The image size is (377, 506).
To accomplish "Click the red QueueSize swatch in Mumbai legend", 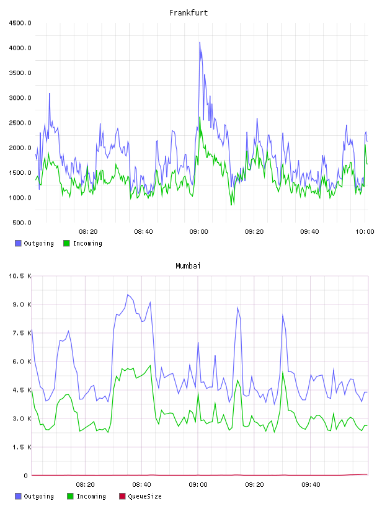I will 122,496.
